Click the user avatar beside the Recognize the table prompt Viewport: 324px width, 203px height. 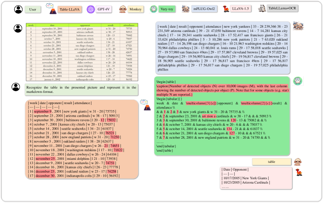point(16,87)
